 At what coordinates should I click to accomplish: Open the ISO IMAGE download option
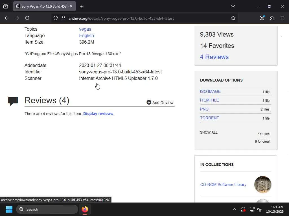[x=210, y=91]
